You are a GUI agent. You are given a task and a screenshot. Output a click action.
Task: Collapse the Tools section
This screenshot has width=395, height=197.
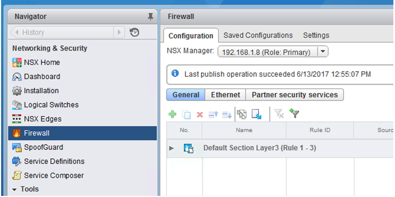pyautogui.click(x=15, y=189)
